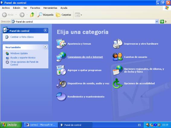The height and width of the screenshot is (128, 171).
Task: Click the address bar Panel de control icon
Action: pos(13,21)
